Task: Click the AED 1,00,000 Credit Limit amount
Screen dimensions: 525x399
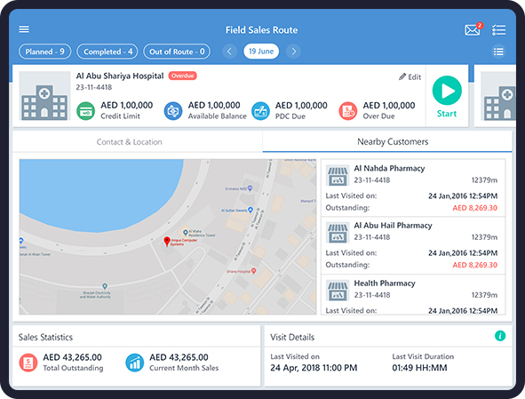Action: point(126,105)
